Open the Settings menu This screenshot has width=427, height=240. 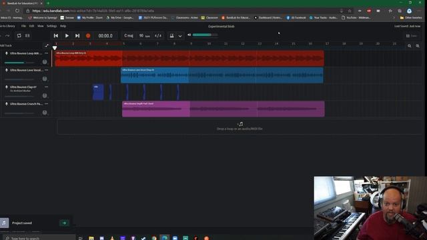[52, 26]
